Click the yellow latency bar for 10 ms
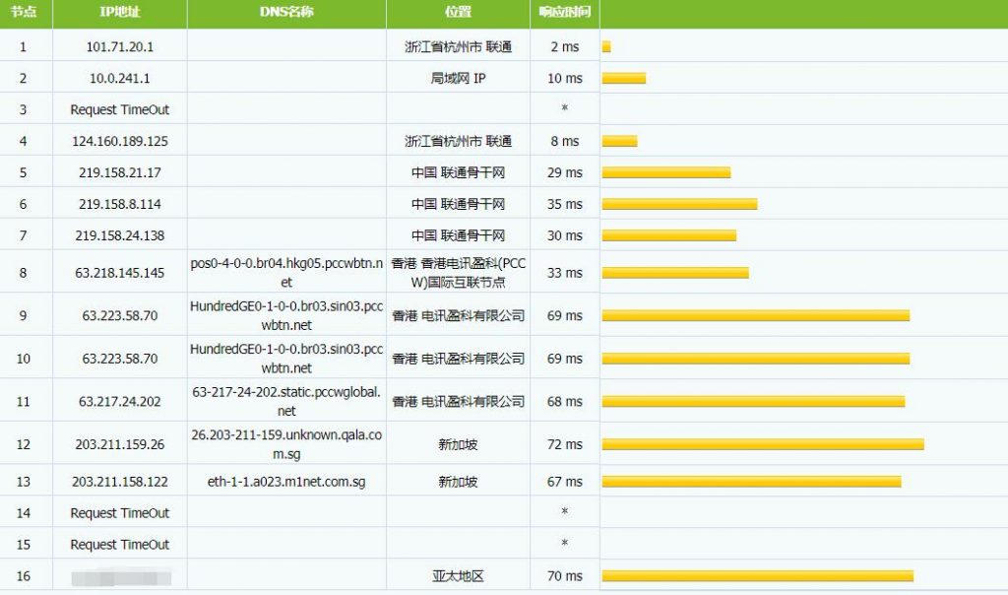This screenshot has height=595, width=1008. pyautogui.click(x=623, y=79)
